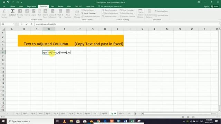Click Evaluate Formula
The height and width of the screenshot is (124, 221).
tap(127, 17)
